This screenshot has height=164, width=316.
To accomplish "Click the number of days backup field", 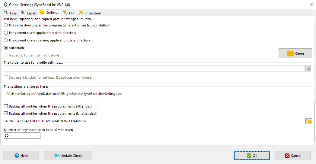I will [22, 135].
